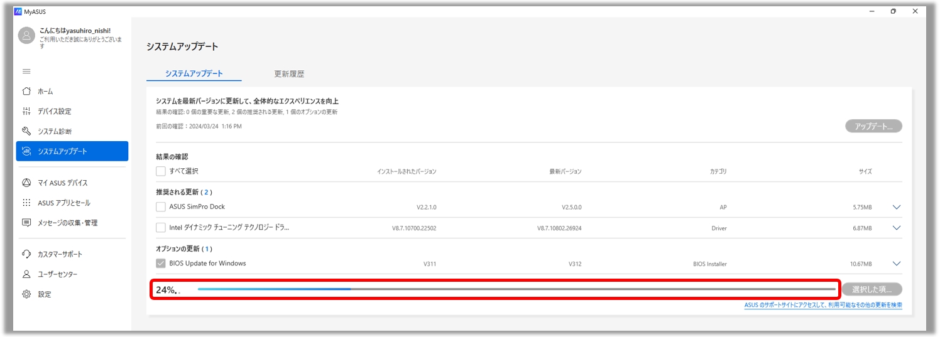This screenshot has height=337, width=940.
Task: Open システム診断 in the sidebar
Action: tap(72, 131)
